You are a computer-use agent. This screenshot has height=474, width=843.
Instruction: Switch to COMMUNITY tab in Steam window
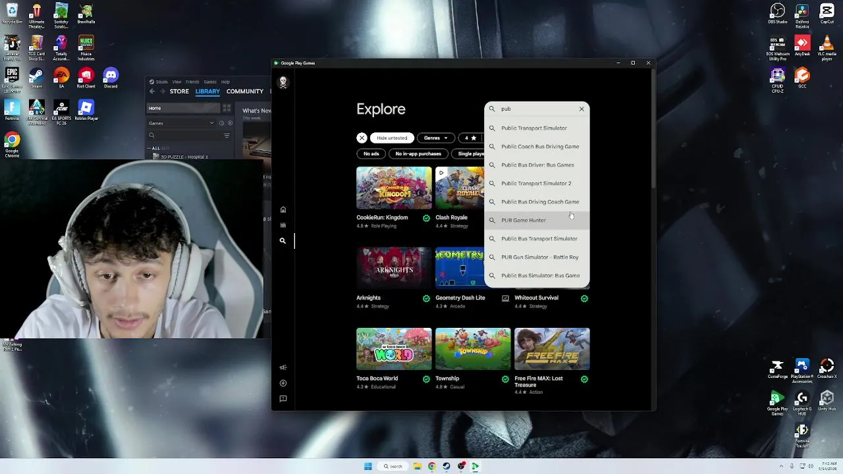245,92
